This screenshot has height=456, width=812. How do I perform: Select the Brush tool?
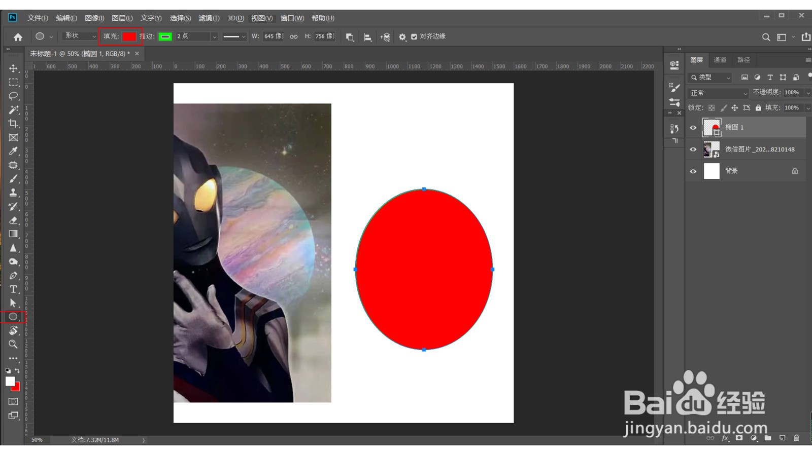[13, 179]
